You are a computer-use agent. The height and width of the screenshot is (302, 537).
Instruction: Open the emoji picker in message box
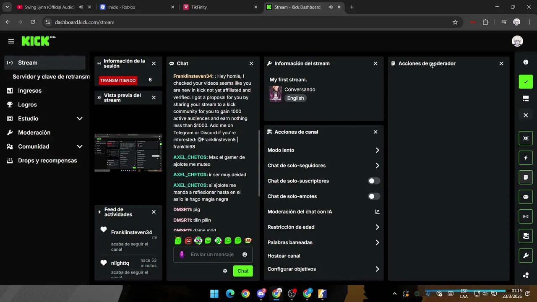tap(245, 254)
